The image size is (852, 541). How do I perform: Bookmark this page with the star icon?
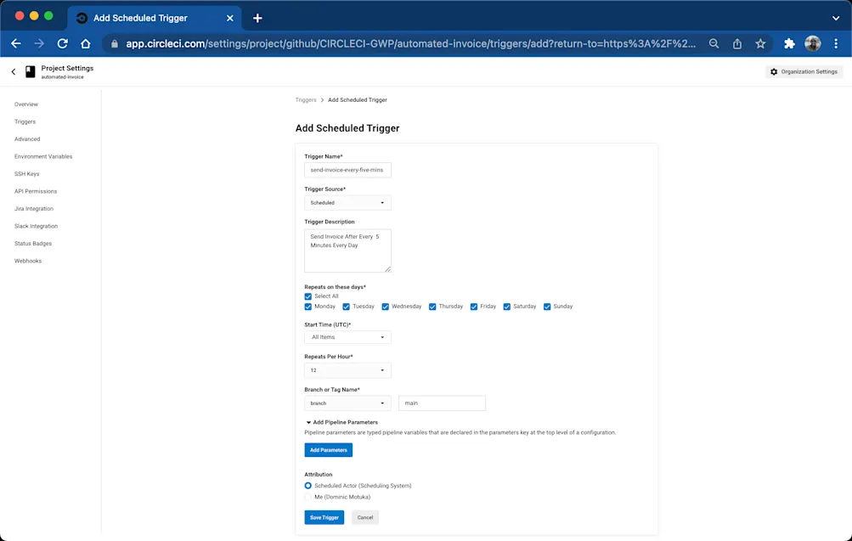760,43
